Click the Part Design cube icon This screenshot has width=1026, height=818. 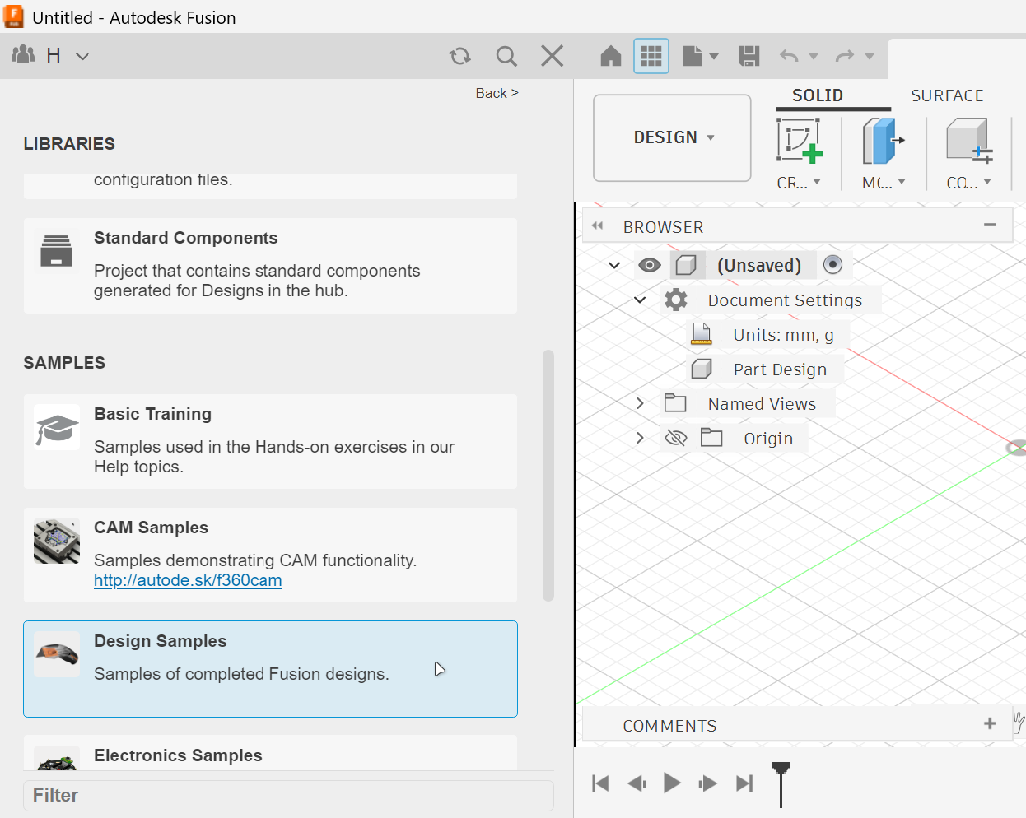[702, 369]
